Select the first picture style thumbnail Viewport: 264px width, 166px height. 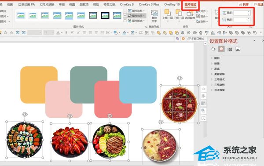[x=21, y=15]
